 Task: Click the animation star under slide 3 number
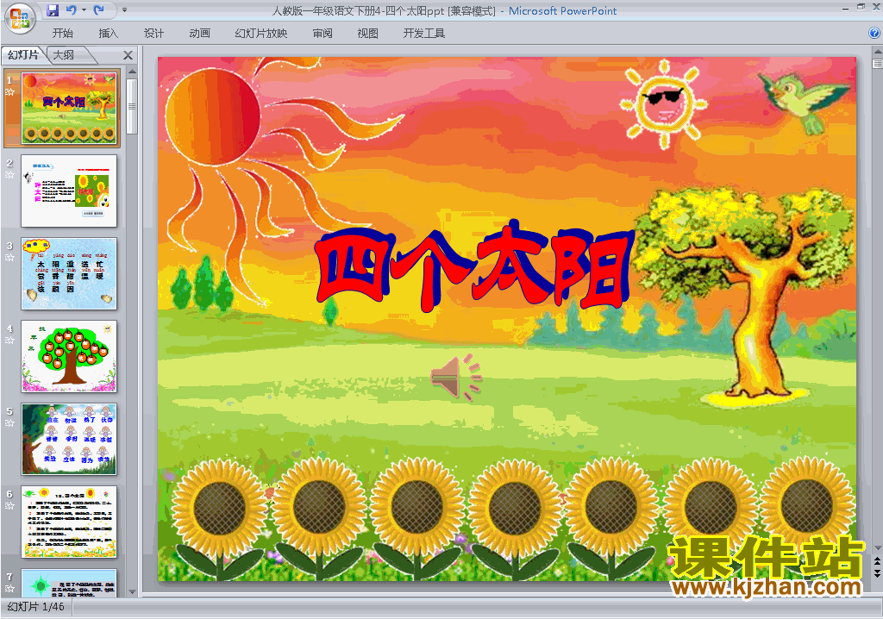(x=9, y=258)
